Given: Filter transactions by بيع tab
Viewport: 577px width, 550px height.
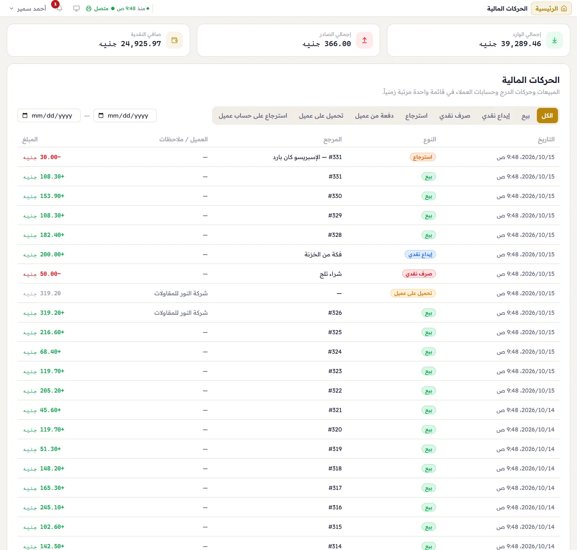Looking at the screenshot, I should [x=525, y=115].
